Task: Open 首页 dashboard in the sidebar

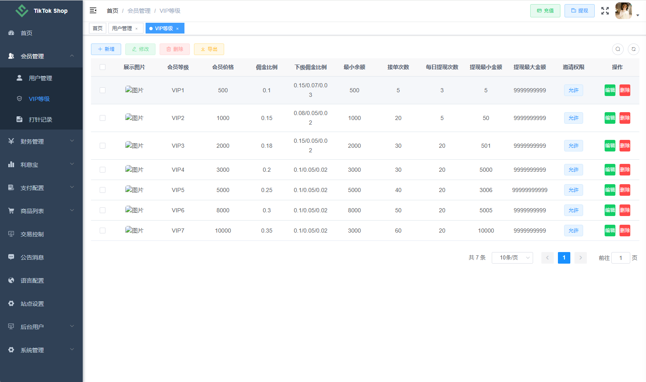Action: (x=41, y=33)
